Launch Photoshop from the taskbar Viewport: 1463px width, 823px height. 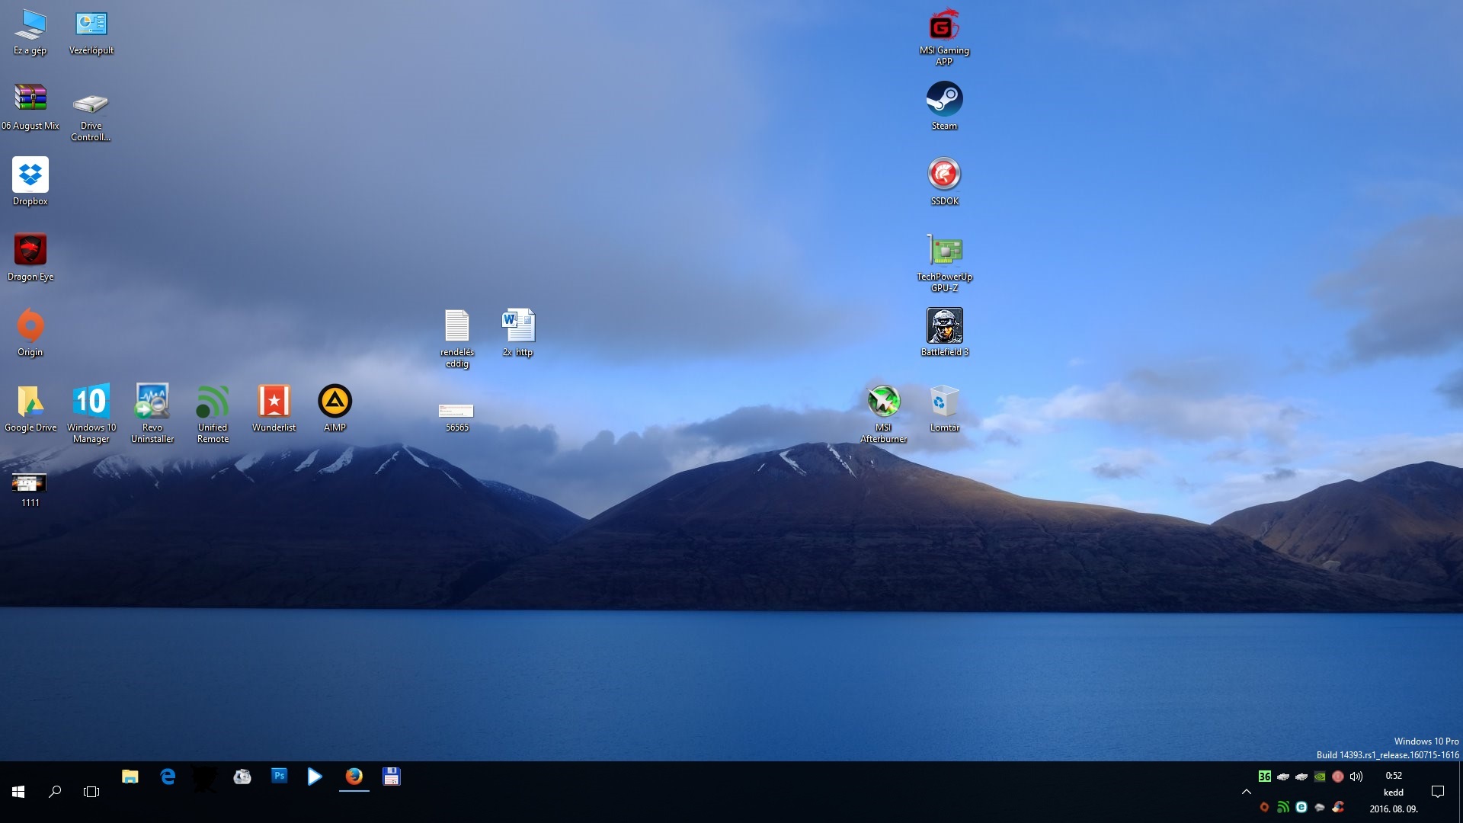[280, 776]
